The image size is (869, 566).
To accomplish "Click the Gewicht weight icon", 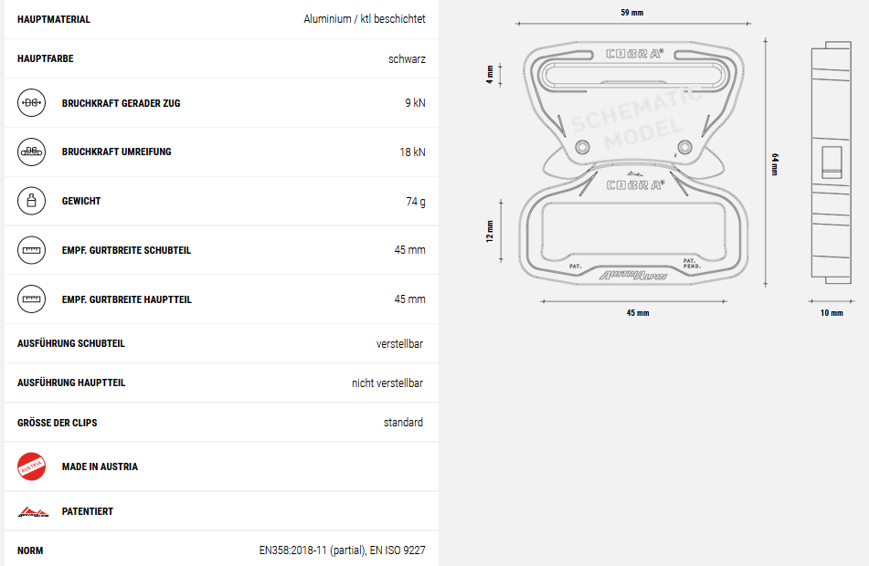I will 32,201.
